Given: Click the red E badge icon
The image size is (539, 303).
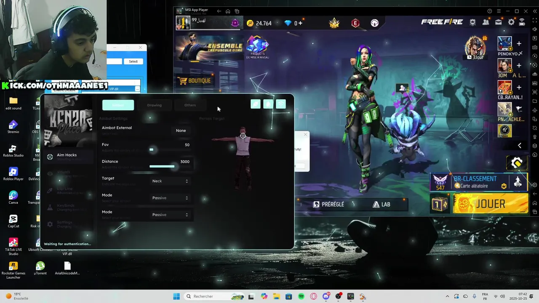Looking at the screenshot, I should coord(355,23).
